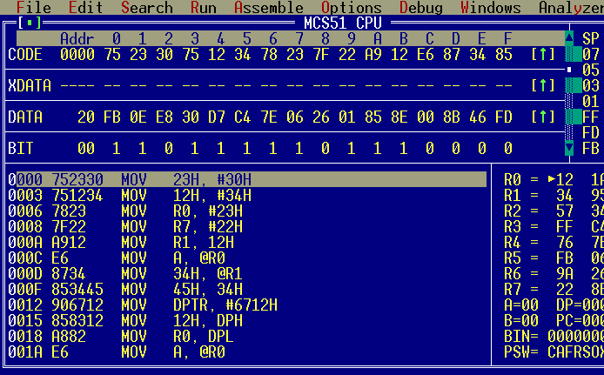The image size is (604, 375).
Task: Click the scrollbar down arrow beside BIT row
Action: (569, 149)
